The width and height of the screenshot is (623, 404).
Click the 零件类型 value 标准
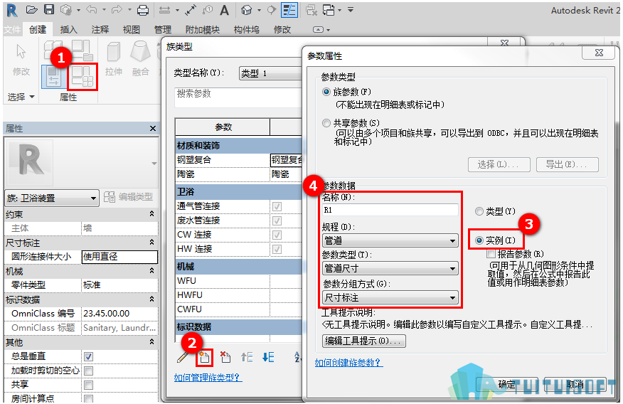coord(119,285)
